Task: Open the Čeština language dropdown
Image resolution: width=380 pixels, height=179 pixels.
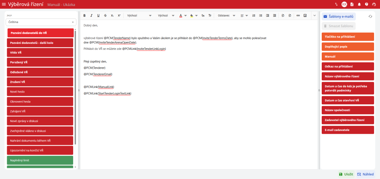Action: [x=41, y=22]
